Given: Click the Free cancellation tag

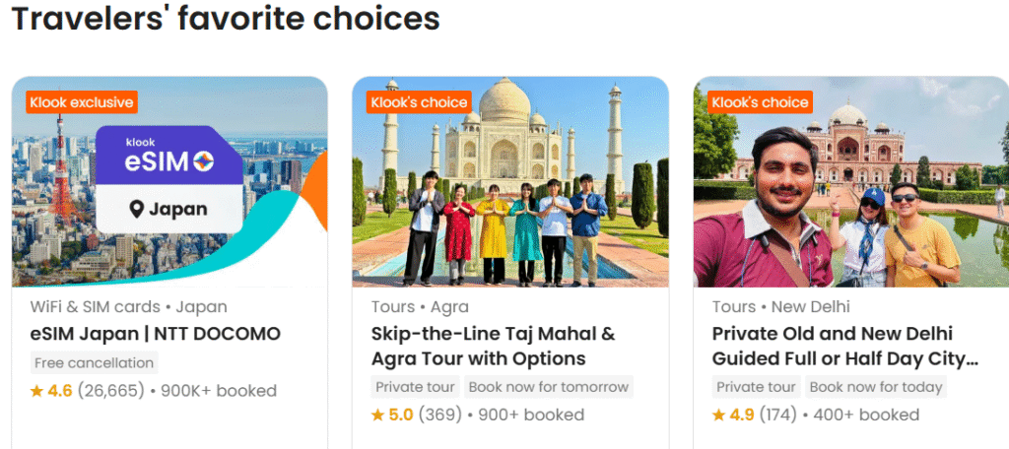Looking at the screenshot, I should coord(95,362).
